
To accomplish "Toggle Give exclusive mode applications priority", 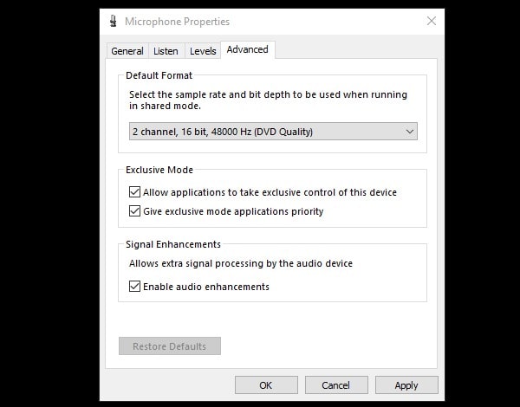I will click(134, 211).
